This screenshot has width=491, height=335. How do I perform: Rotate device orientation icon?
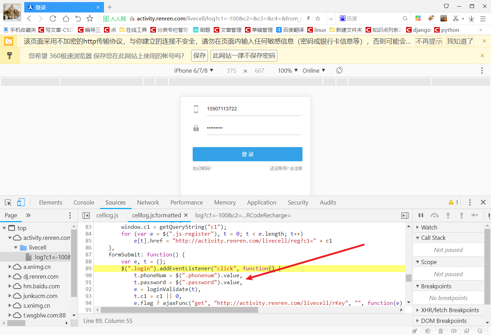[x=339, y=70]
